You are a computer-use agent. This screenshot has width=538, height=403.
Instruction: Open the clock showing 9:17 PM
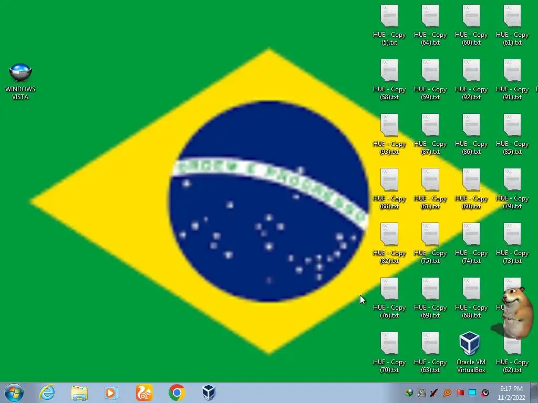[511, 393]
